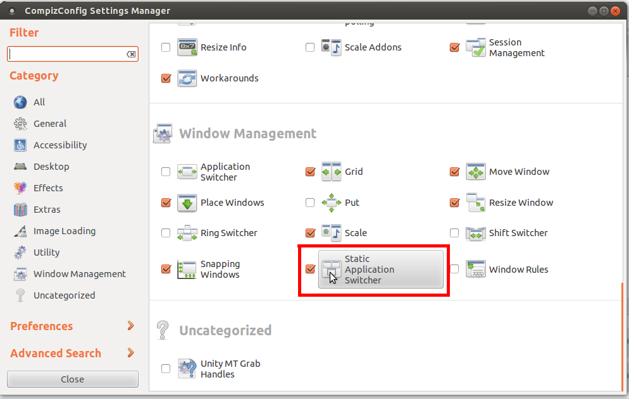Open the Workarounds plugin icon
629x399 pixels.
click(187, 78)
